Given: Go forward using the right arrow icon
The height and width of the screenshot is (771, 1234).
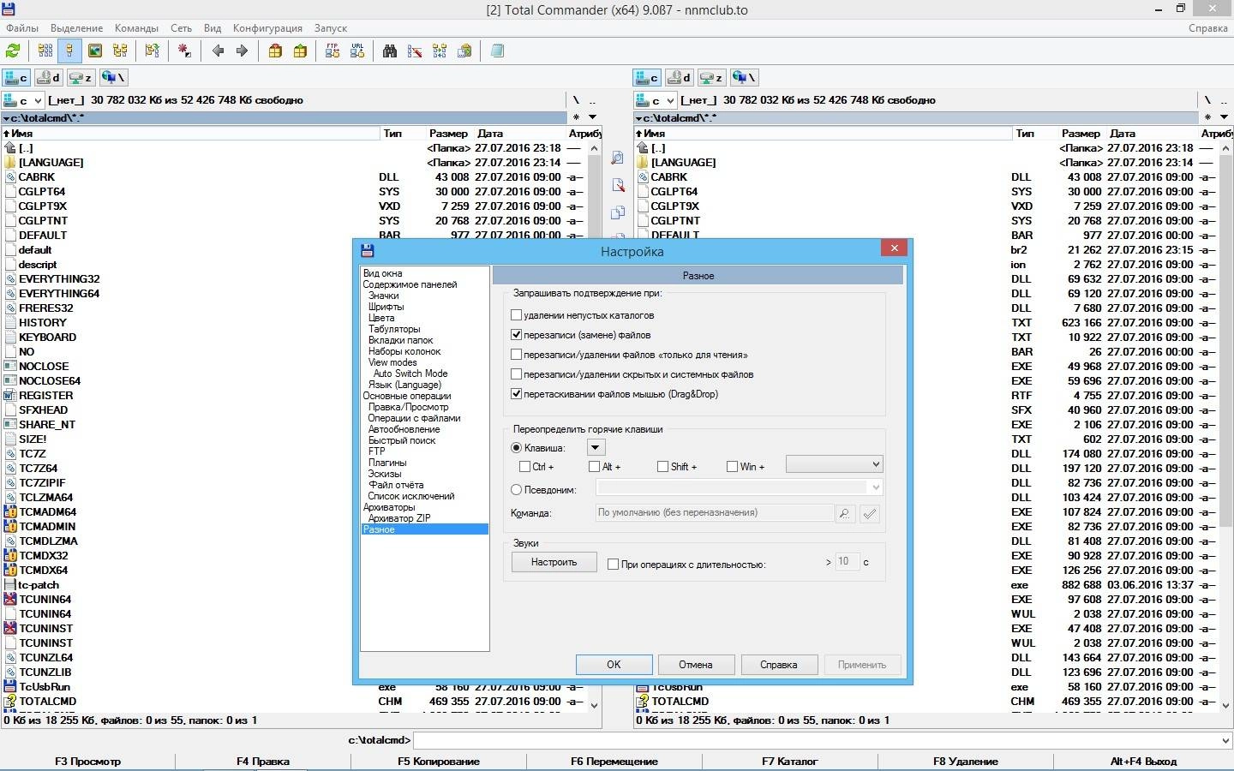Looking at the screenshot, I should [x=242, y=51].
